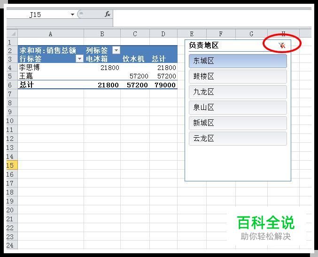Open the 列标签 filter dropdown
Image resolution: width=318 pixels, height=257 pixels.
116,50
